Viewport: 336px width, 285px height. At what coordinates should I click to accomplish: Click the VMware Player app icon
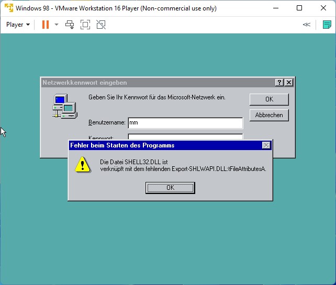[9, 8]
